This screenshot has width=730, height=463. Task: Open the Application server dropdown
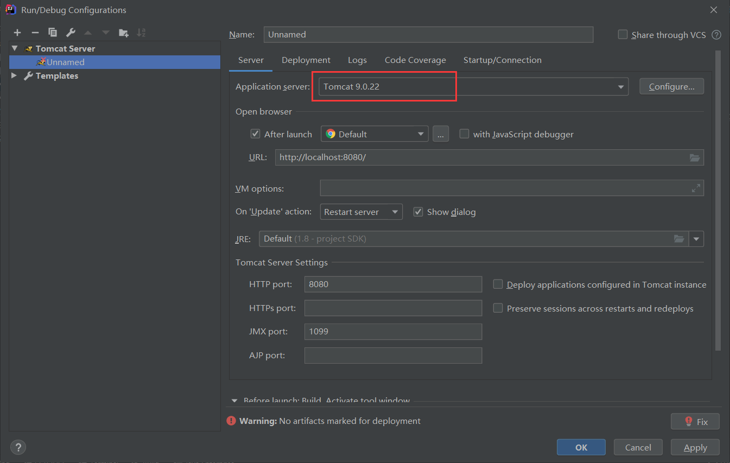(x=620, y=87)
